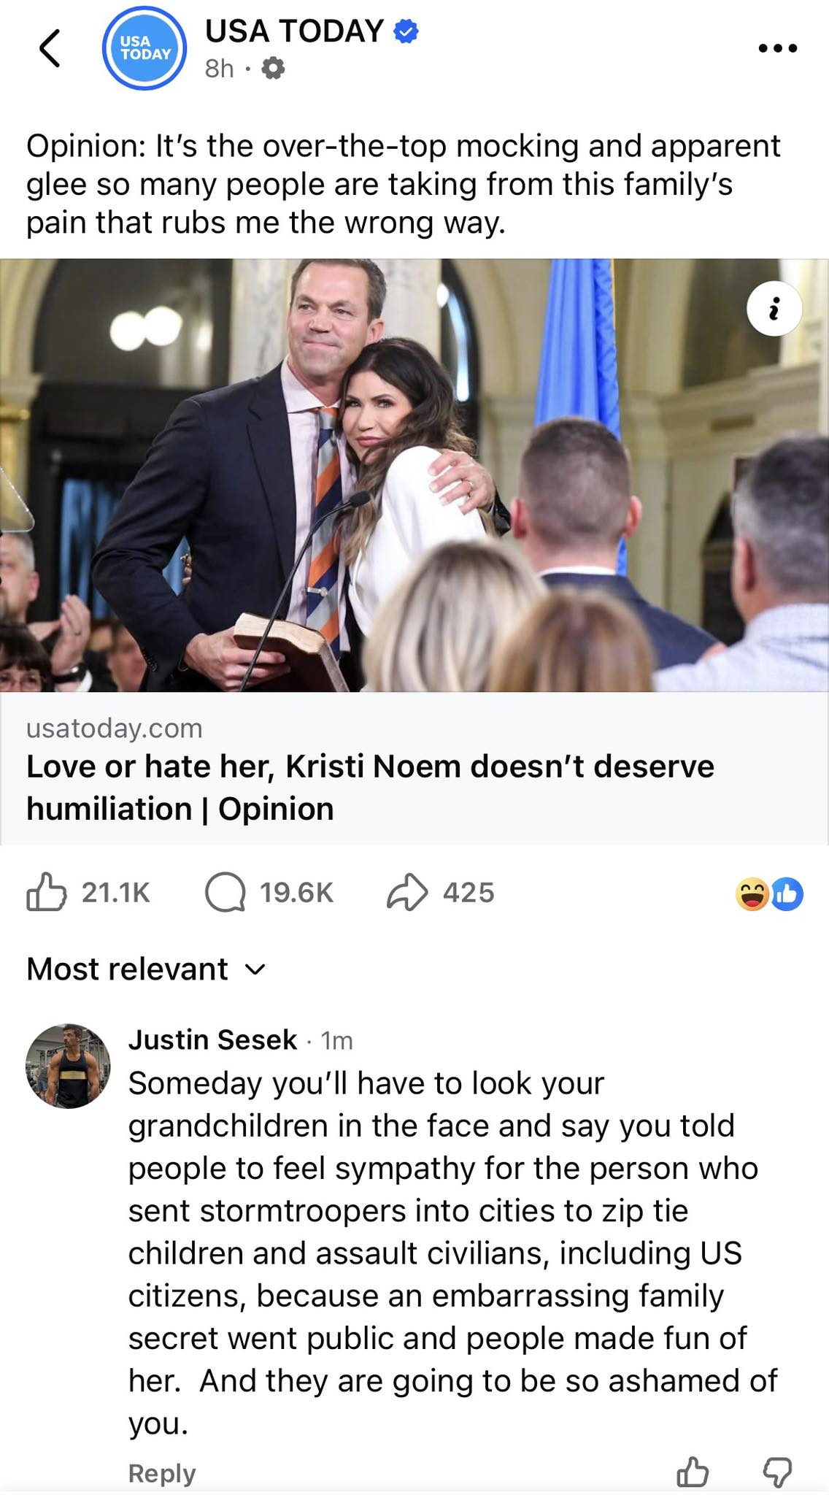829x1495 pixels.
Task: Tap the post privacy gear icon
Action: pos(273,69)
